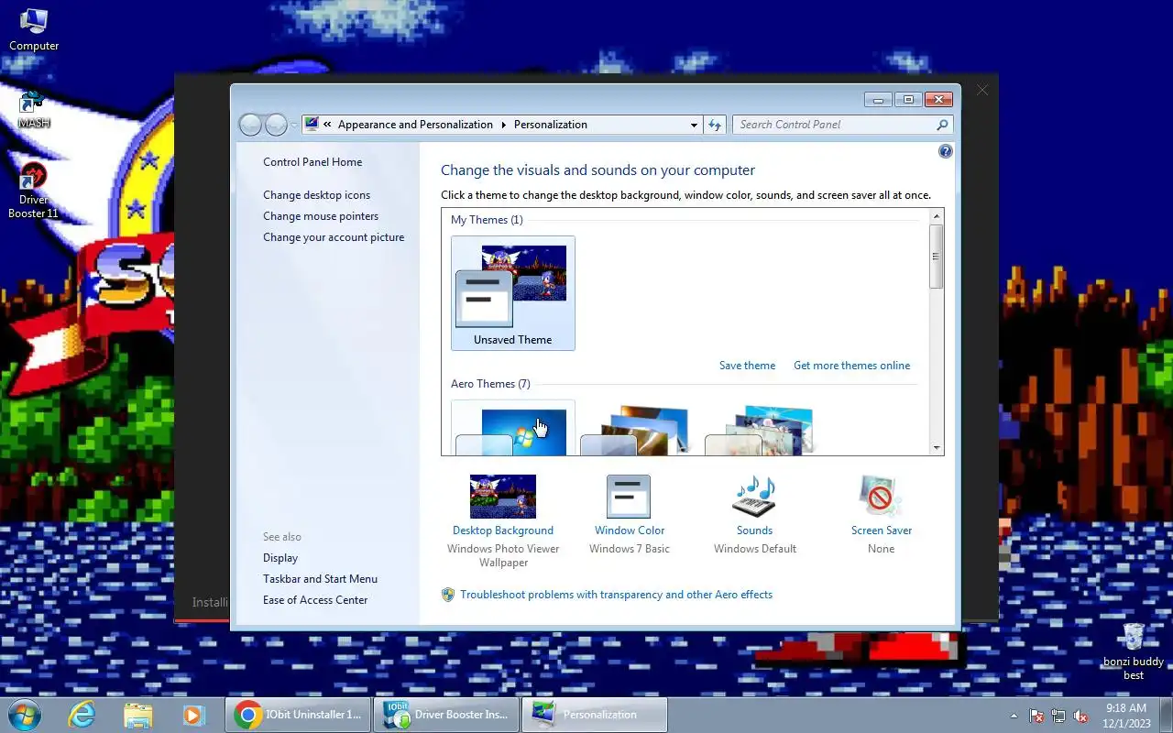Click the Screen Saver icon
Screen dimensions: 1173x733
pyautogui.click(x=881, y=497)
